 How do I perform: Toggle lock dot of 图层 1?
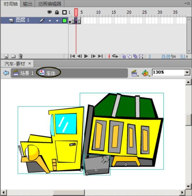pos(57,21)
